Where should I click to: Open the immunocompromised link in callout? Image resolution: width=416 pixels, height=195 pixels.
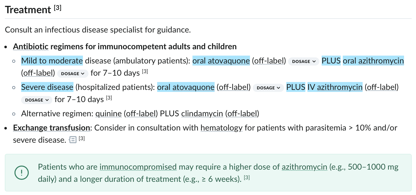tap(138, 167)
